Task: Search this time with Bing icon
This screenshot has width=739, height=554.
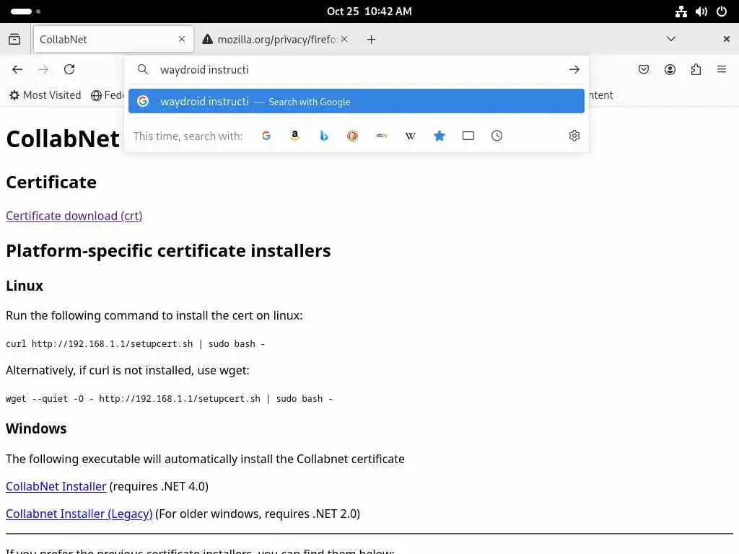Action: click(324, 136)
